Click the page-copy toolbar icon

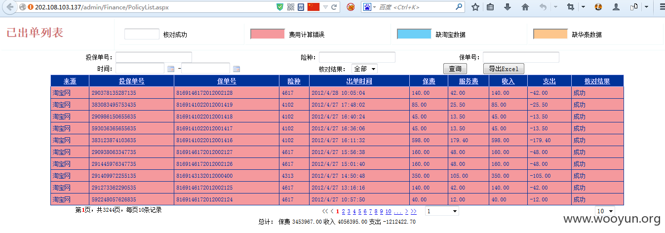(x=634, y=7)
